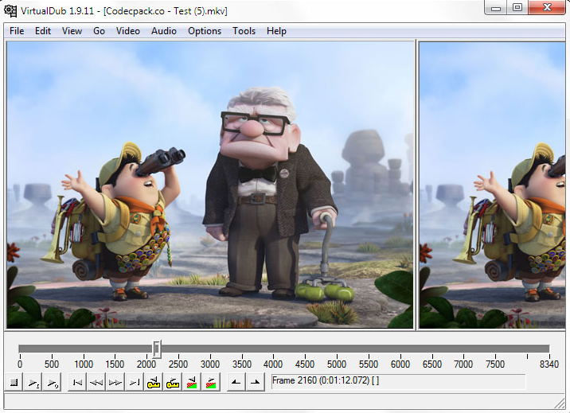This screenshot has width=570, height=413.
Task: Step forward one frame
Action: (115, 382)
